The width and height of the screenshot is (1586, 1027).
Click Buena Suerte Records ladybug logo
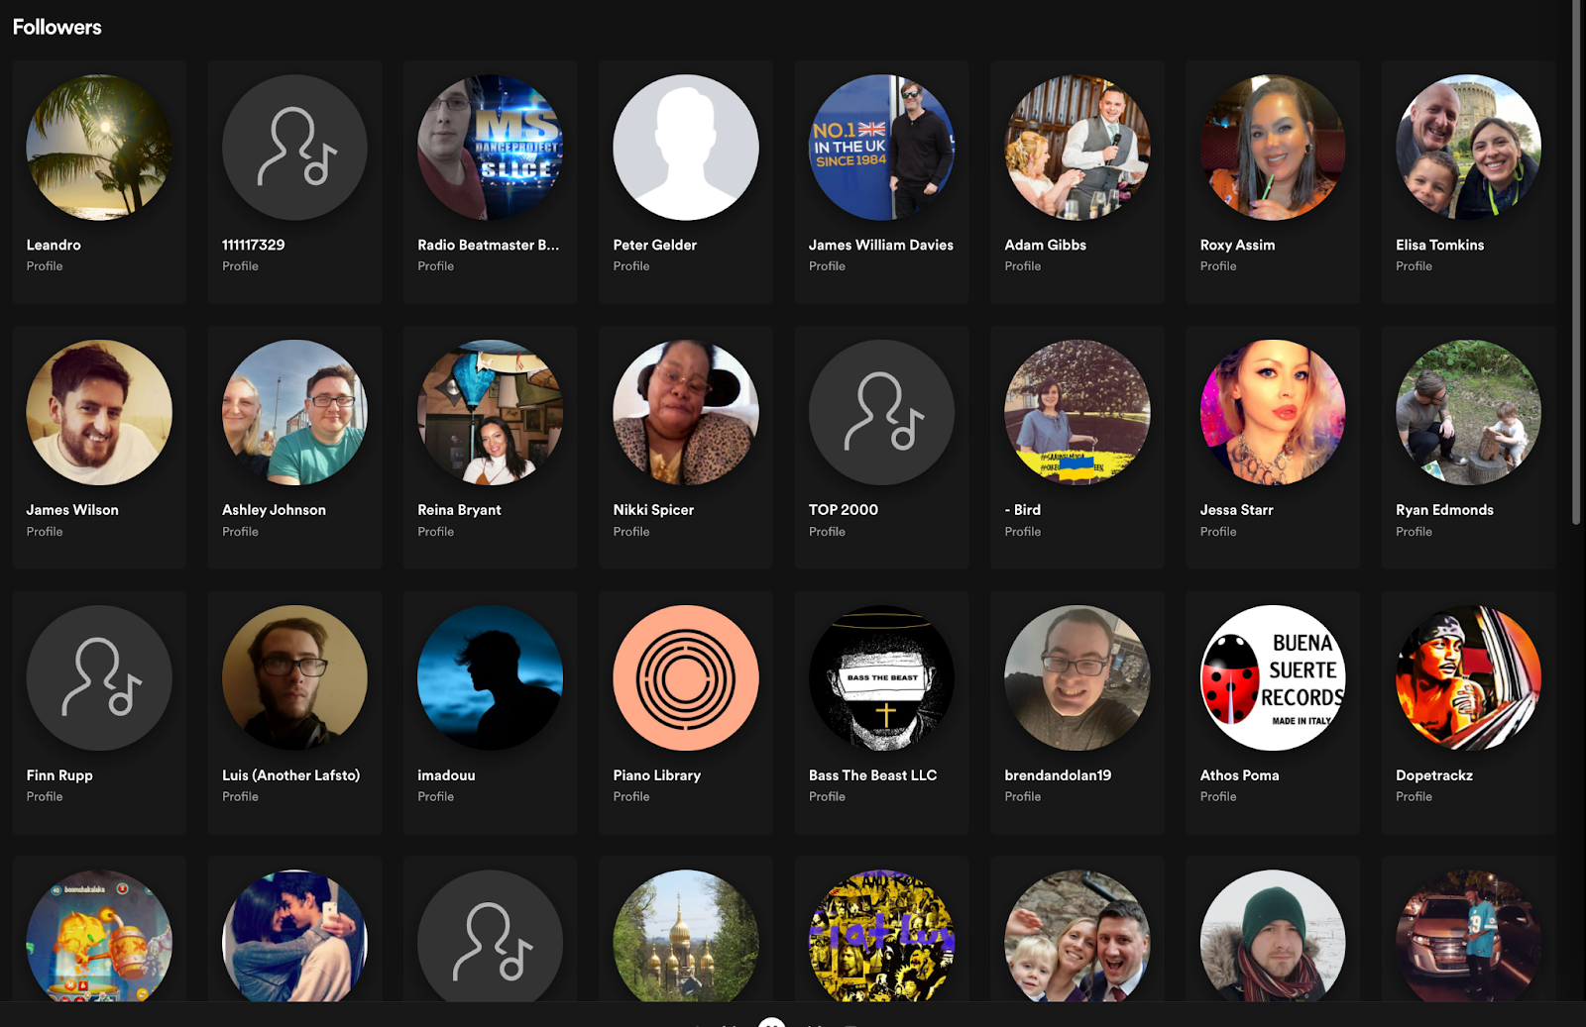[x=1273, y=678]
